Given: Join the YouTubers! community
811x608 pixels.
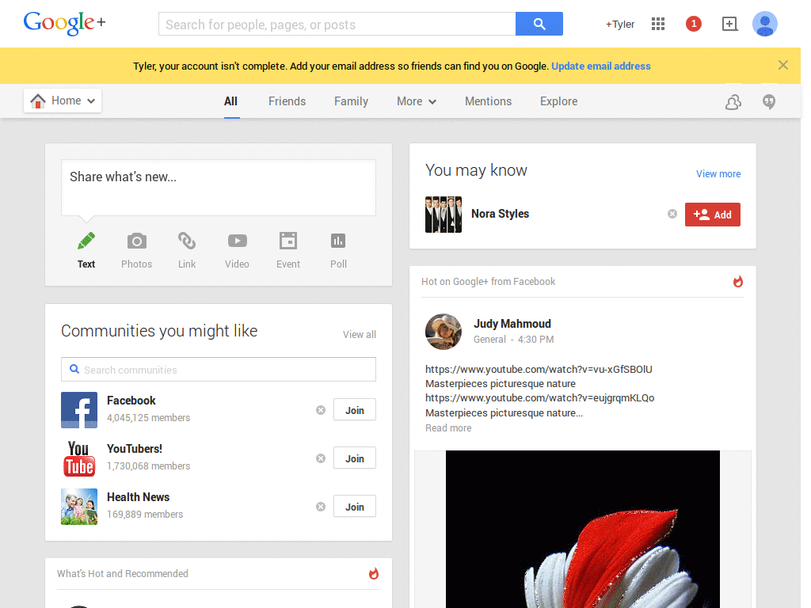Looking at the screenshot, I should (x=355, y=458).
